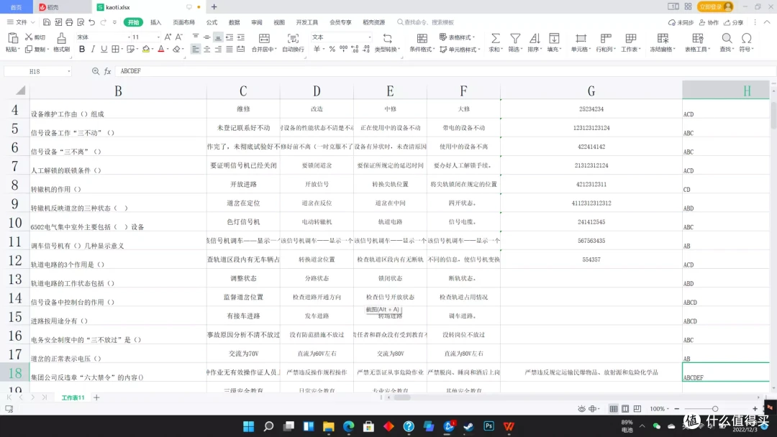Toggle eye protection mode in status bar
Image resolution: width=777 pixels, height=437 pixels.
pos(581,409)
